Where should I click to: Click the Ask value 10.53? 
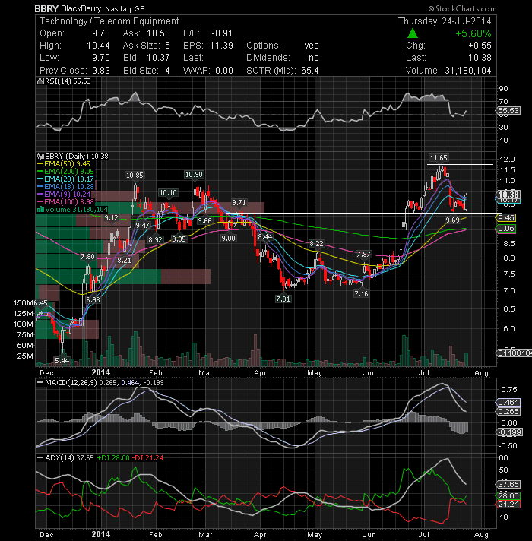(x=158, y=33)
